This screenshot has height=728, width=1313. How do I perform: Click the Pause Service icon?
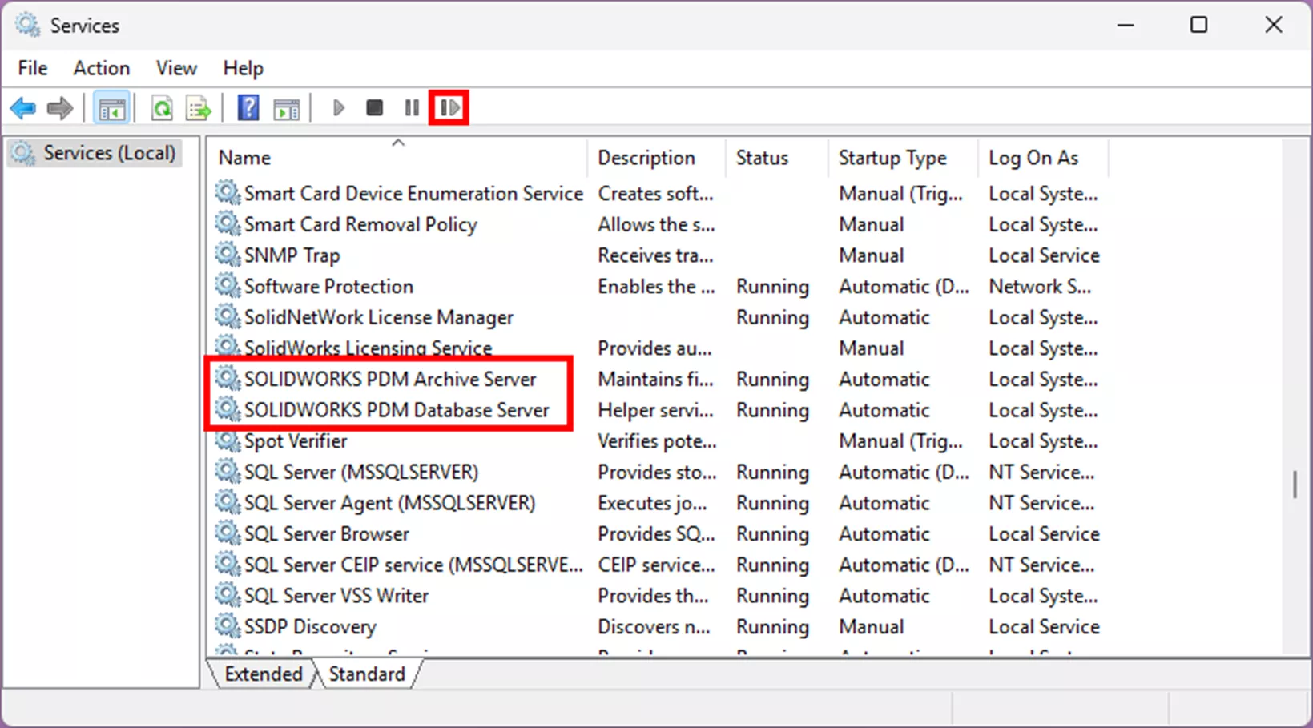tap(412, 107)
